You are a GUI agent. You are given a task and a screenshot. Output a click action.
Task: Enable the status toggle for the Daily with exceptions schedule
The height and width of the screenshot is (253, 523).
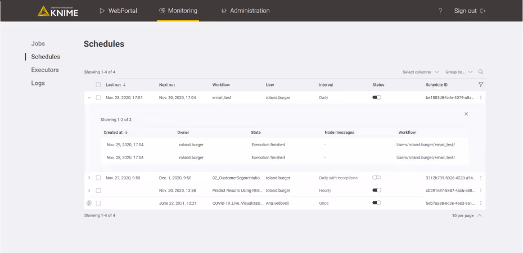click(377, 178)
